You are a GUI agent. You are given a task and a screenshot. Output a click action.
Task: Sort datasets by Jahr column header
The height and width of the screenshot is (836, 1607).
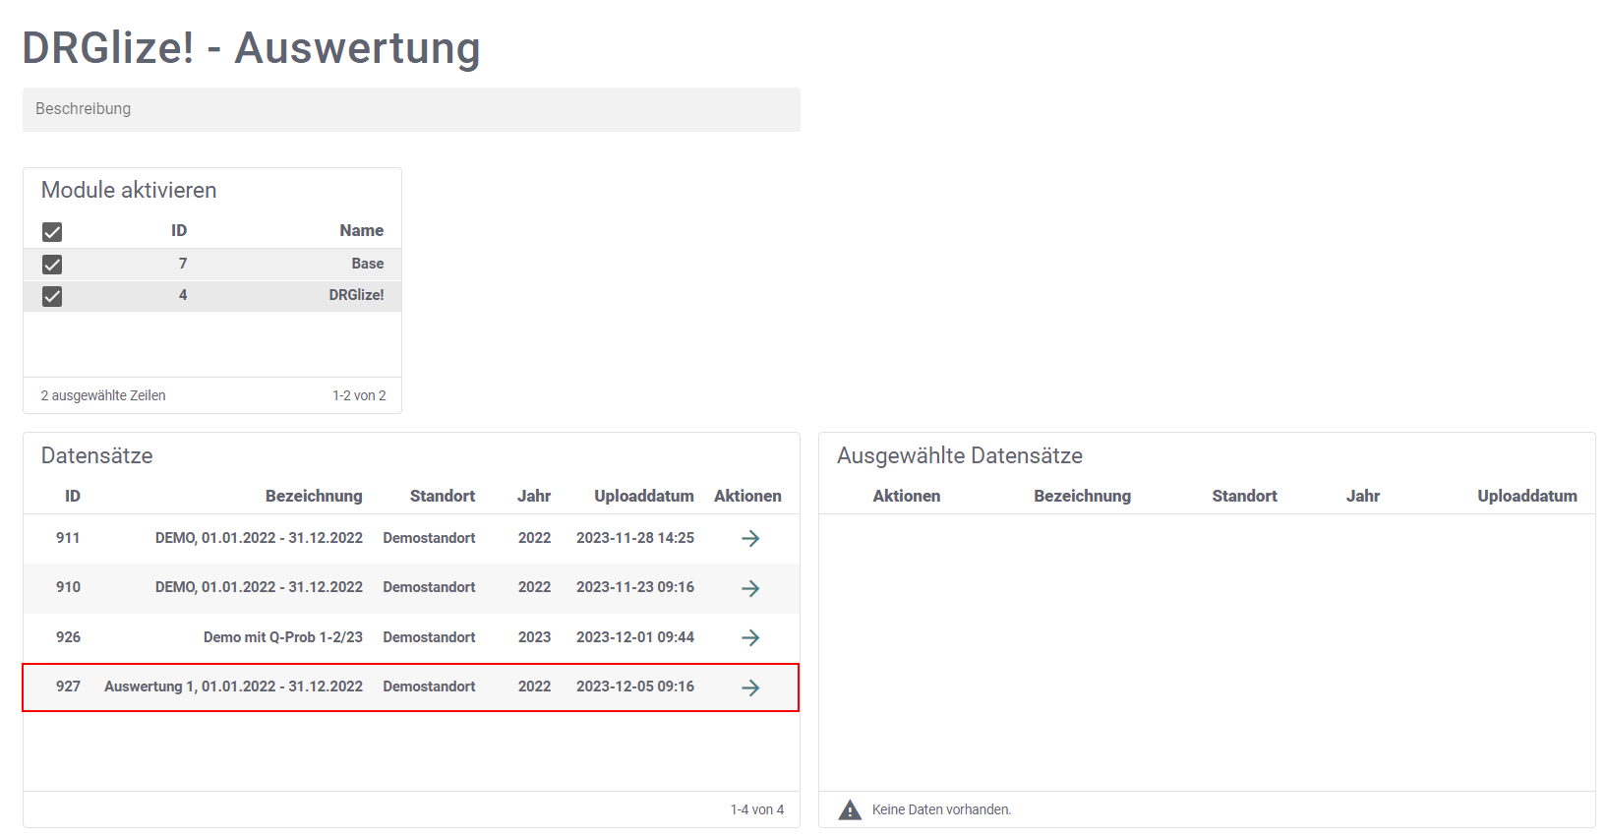(x=534, y=496)
